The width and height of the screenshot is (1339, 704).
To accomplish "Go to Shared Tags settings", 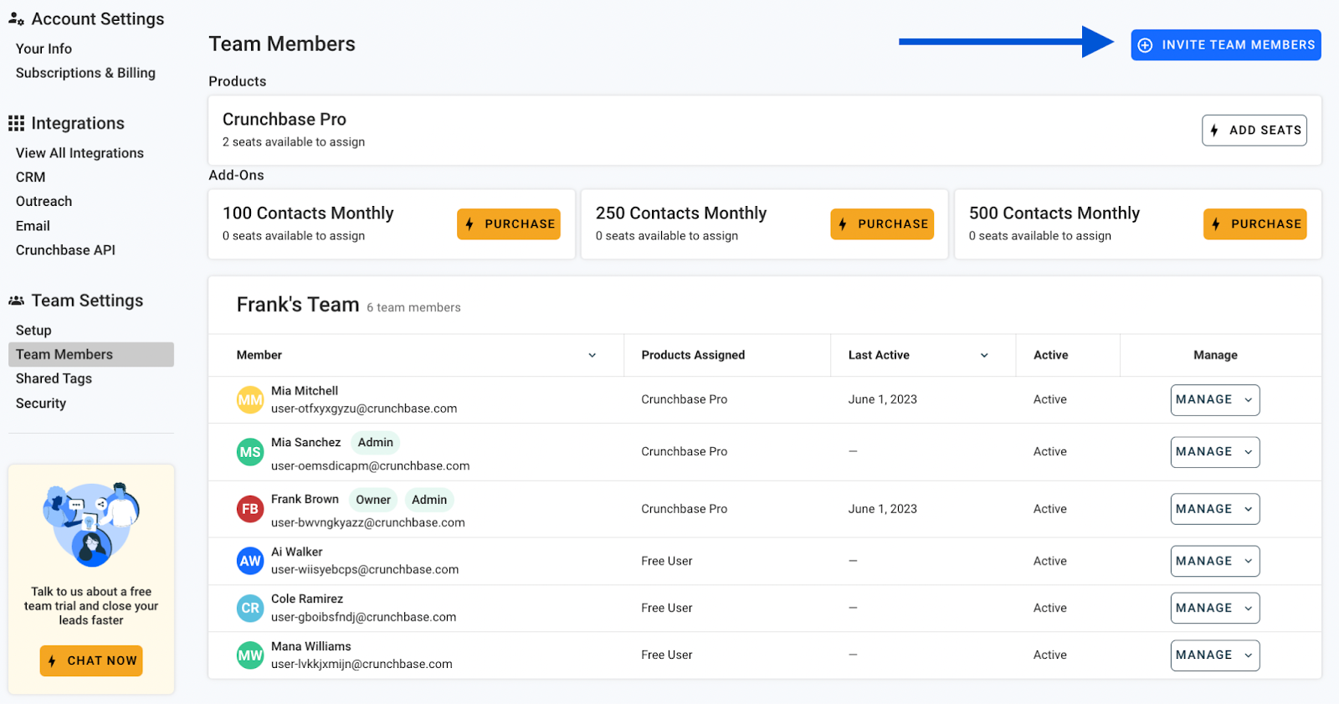I will 54,378.
